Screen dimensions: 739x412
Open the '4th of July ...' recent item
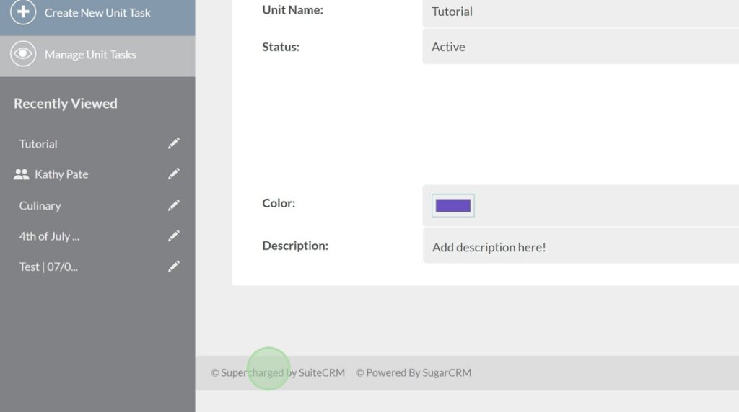[x=49, y=236]
